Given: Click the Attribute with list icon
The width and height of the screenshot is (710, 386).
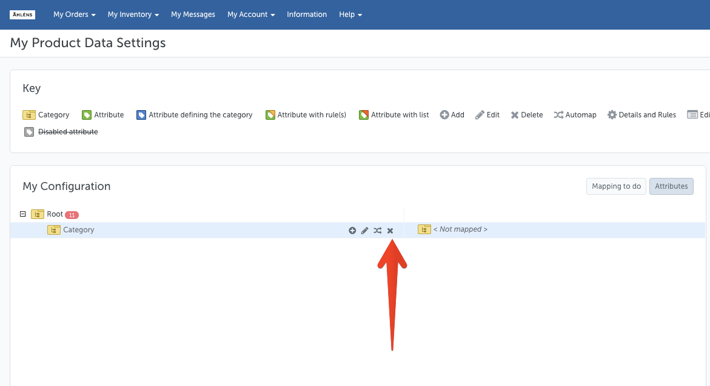Looking at the screenshot, I should pos(364,115).
